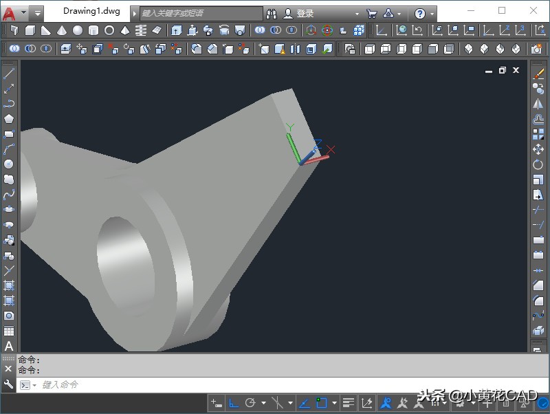The width and height of the screenshot is (550, 414).
Task: Select the Array modify tool
Action: (538, 134)
